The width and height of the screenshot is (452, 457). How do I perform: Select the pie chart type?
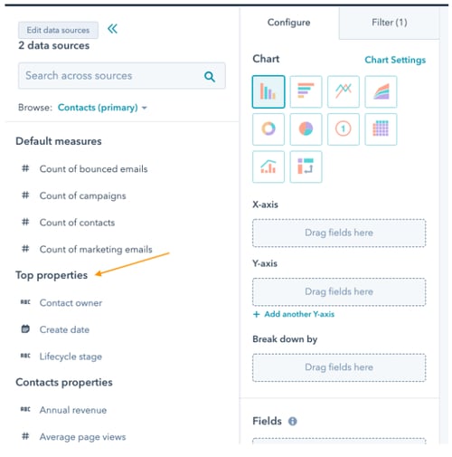tap(306, 129)
